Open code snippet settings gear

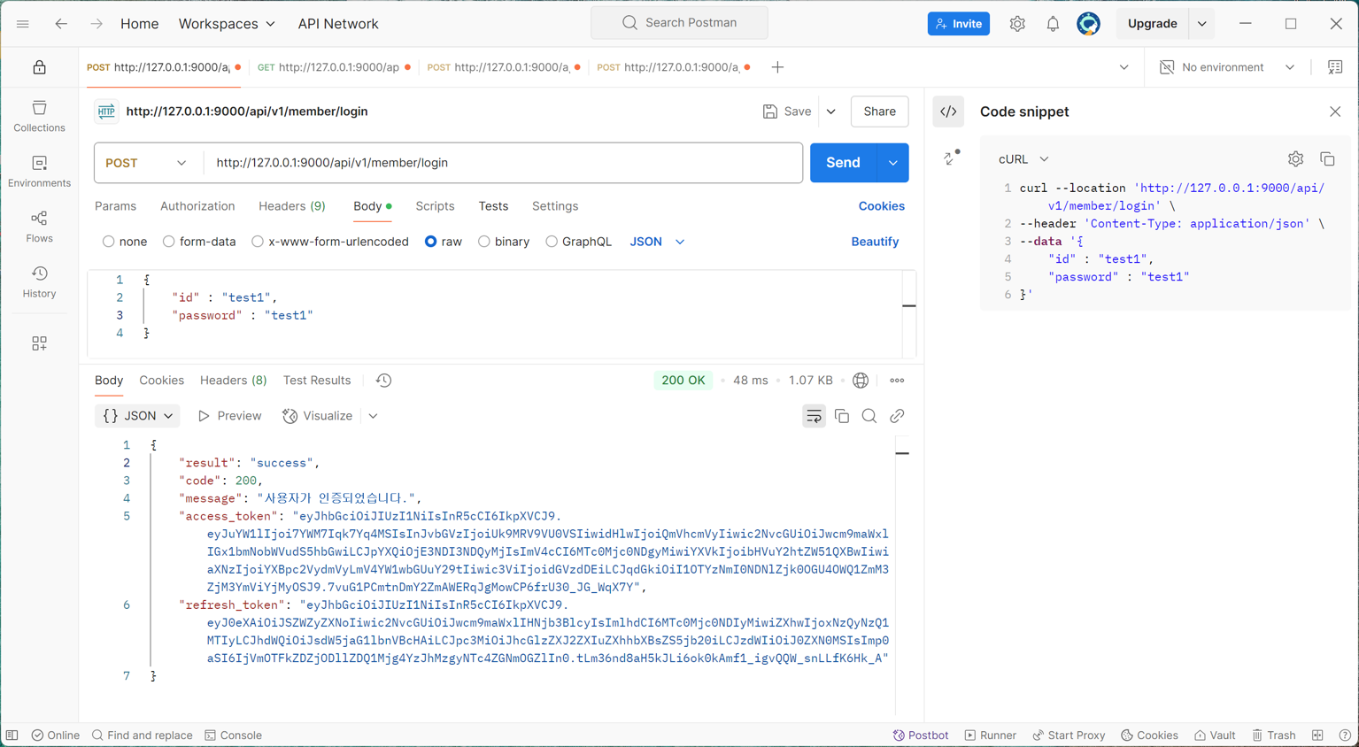point(1295,159)
